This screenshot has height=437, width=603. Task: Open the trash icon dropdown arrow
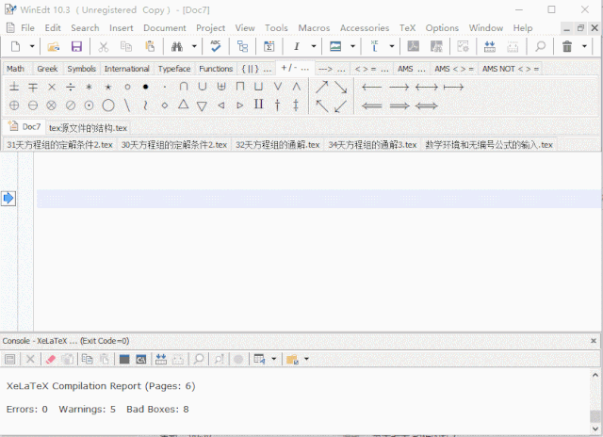point(584,46)
